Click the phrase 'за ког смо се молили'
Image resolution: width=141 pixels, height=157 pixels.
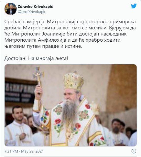coord(81,28)
